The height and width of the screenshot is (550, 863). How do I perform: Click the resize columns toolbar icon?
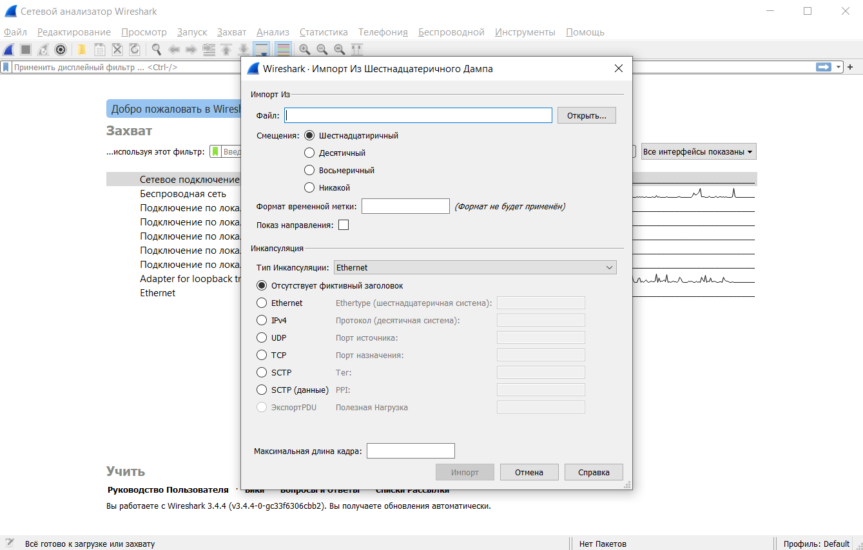356,50
